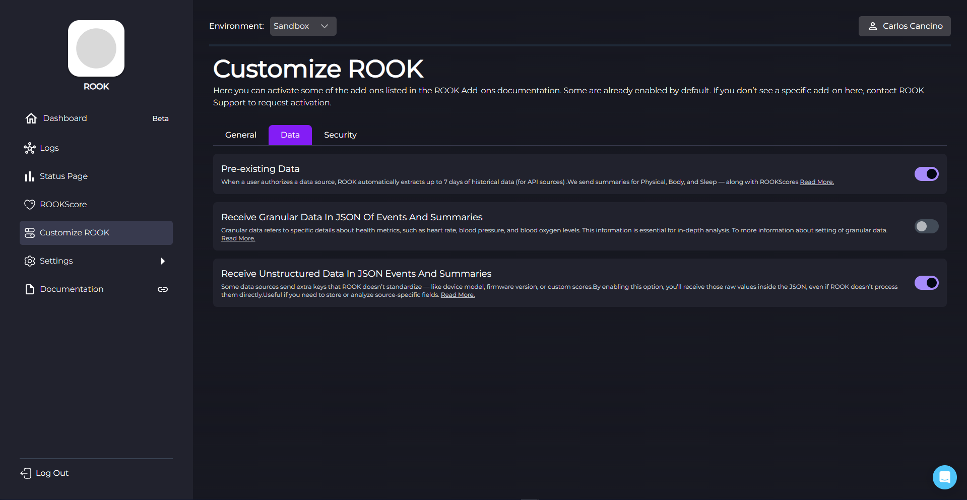Enable Receive Granular Data toggle
The image size is (967, 500).
tap(926, 226)
